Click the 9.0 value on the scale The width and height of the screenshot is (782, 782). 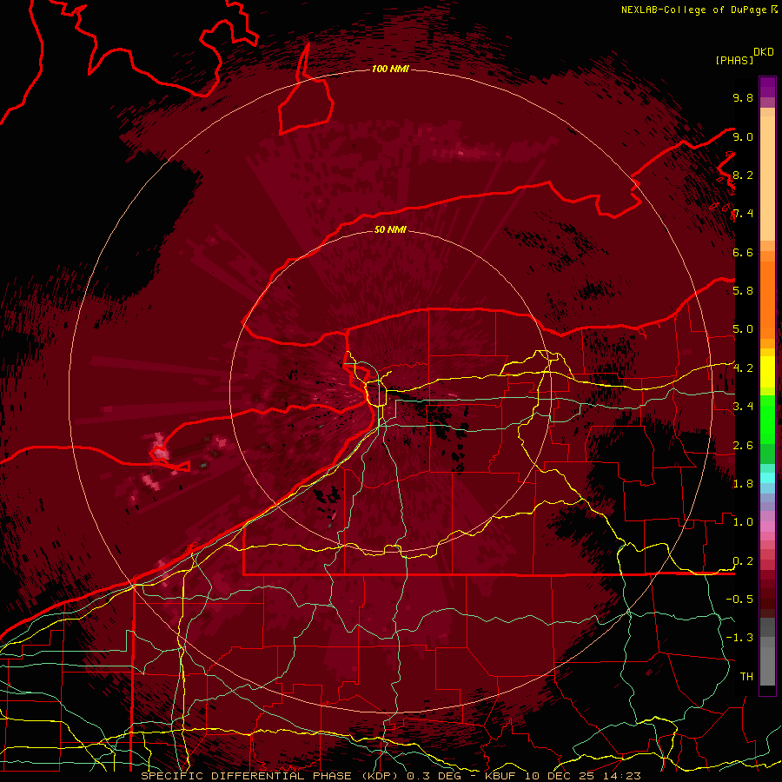pyautogui.click(x=743, y=136)
